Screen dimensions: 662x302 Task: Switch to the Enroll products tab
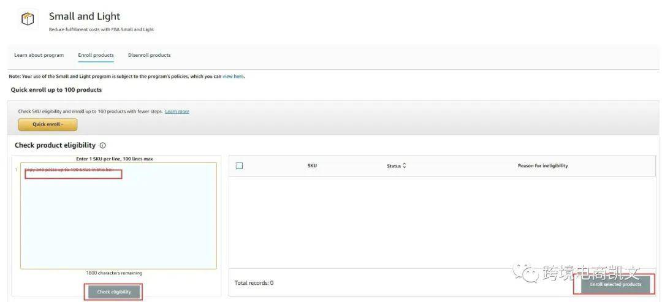tap(96, 55)
